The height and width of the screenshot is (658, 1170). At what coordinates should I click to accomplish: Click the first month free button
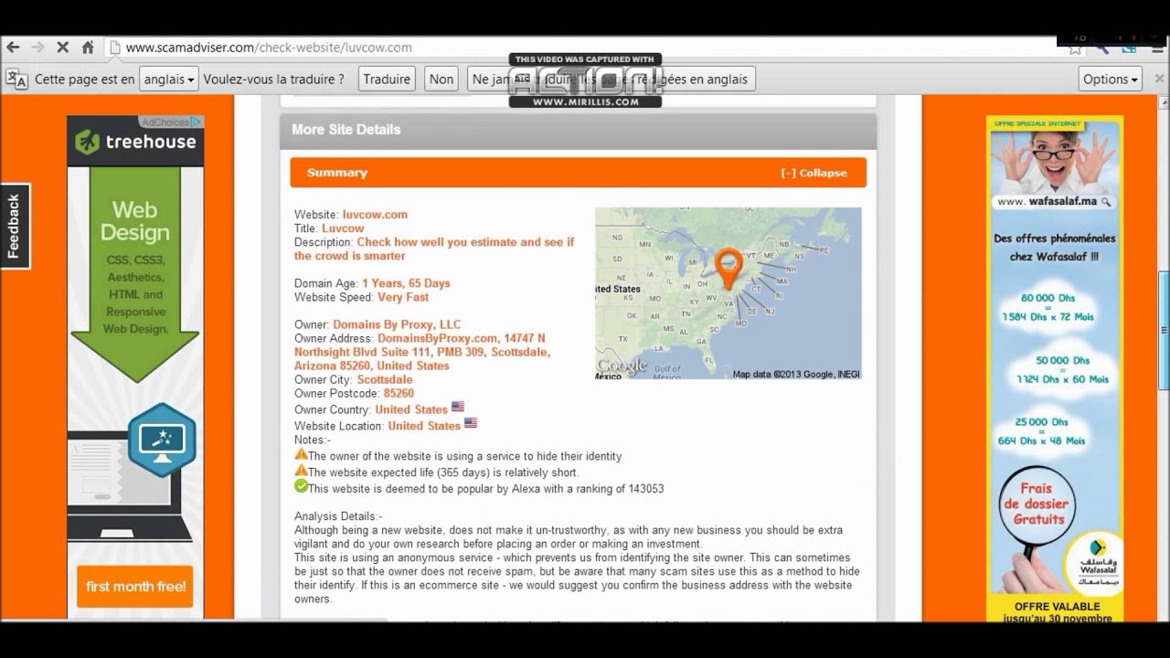[x=135, y=587]
